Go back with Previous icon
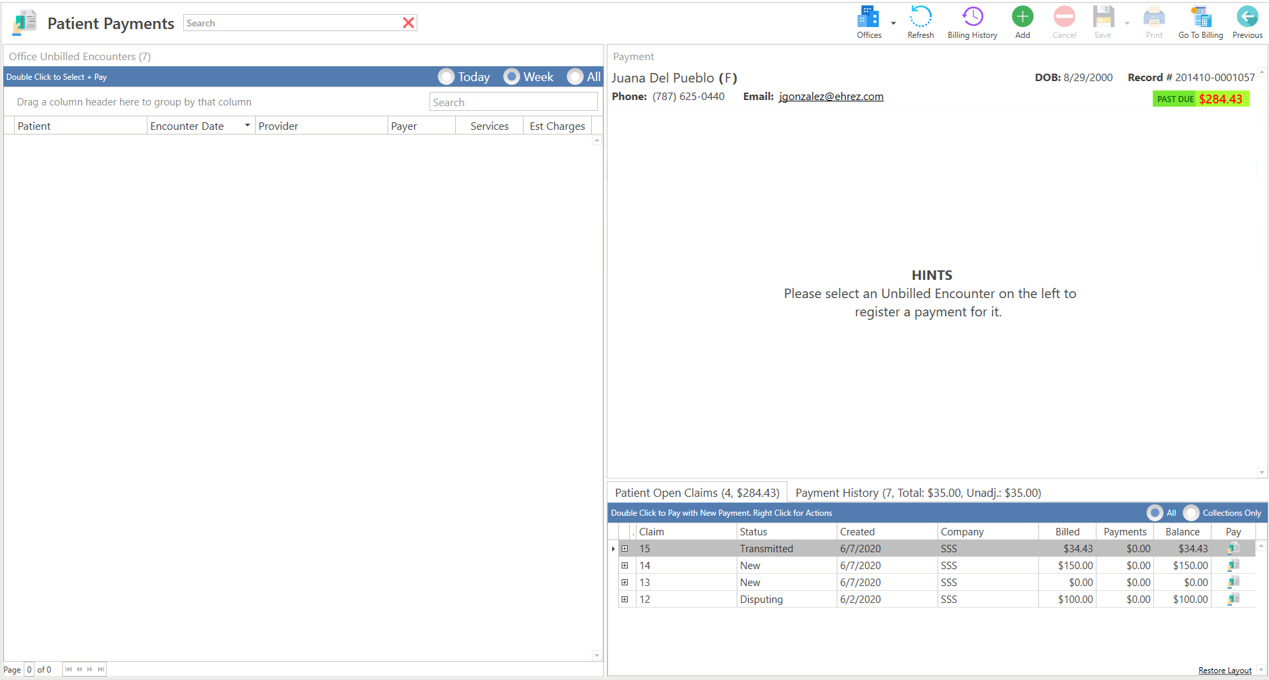Screen dimensions: 1269x680 [1247, 22]
